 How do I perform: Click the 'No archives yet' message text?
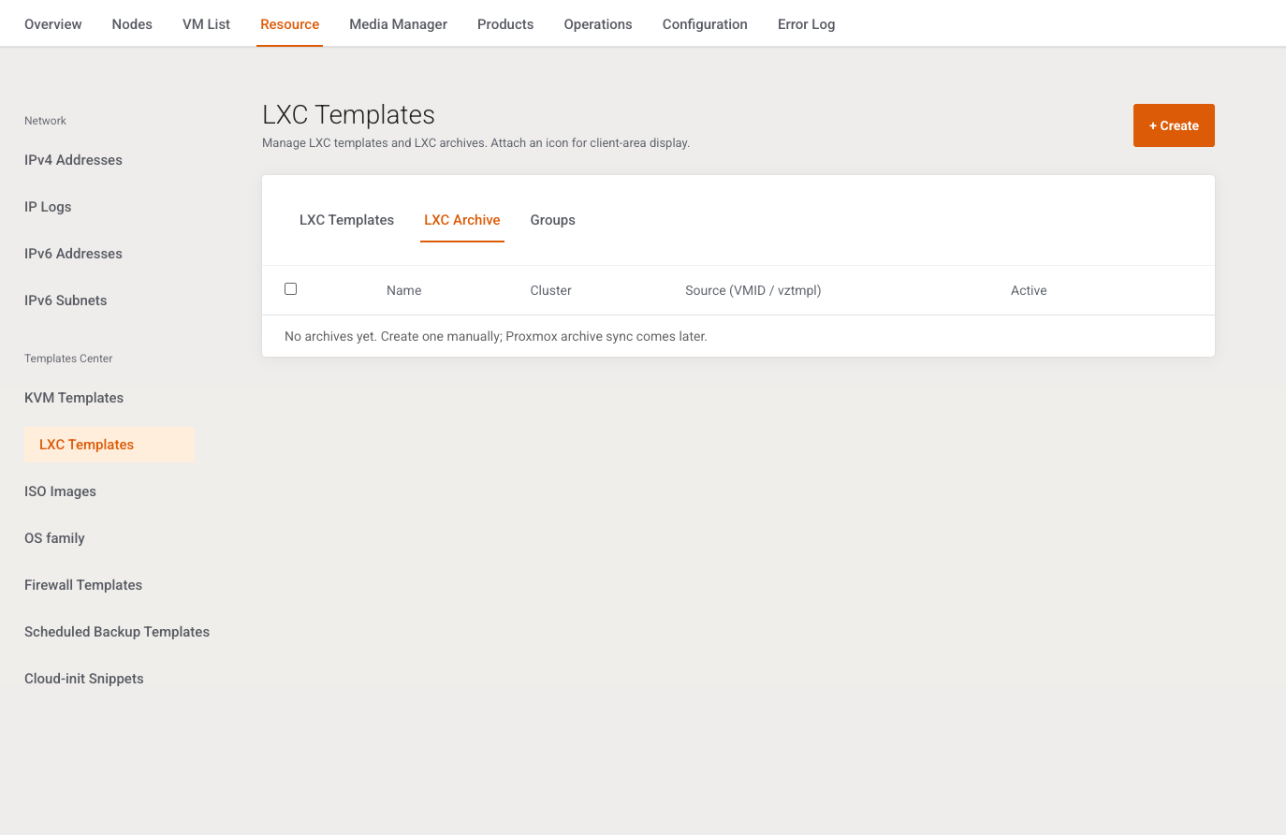point(495,336)
